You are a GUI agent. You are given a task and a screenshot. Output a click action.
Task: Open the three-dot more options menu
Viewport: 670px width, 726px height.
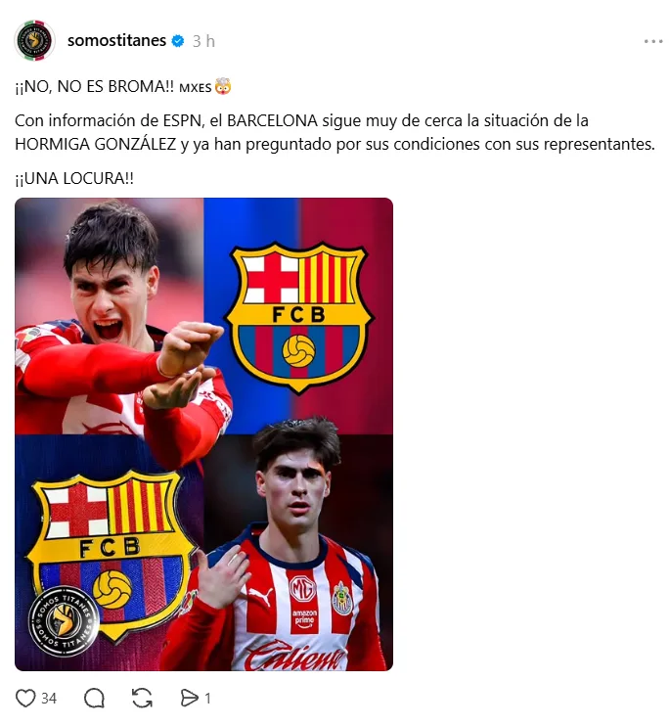(652, 41)
